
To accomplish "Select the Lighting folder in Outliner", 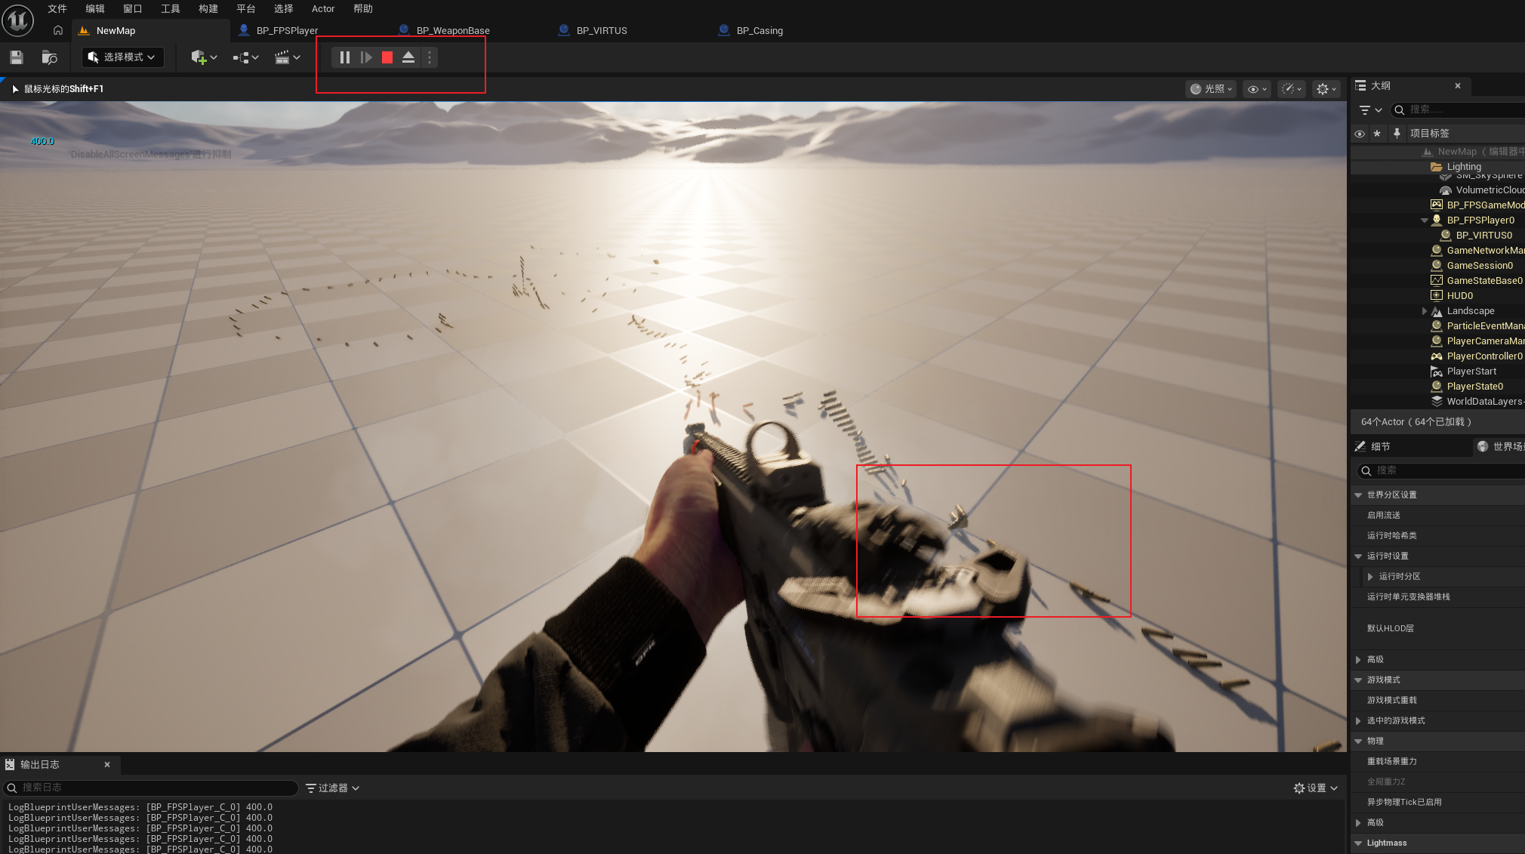I will [x=1464, y=167].
